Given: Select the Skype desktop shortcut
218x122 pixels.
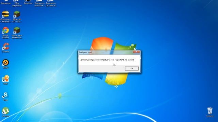Looking at the screenshot, I should pos(5,96).
